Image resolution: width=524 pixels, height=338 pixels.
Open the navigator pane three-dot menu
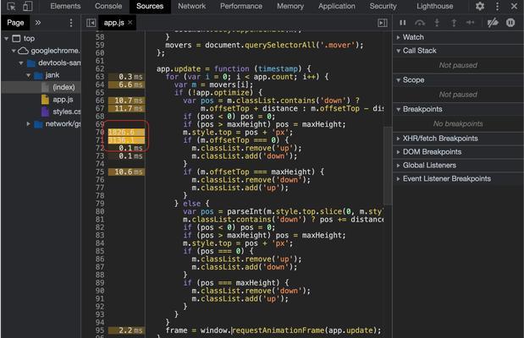[71, 23]
